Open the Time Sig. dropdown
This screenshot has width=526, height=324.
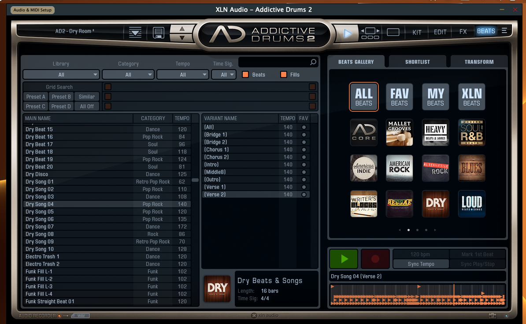224,74
